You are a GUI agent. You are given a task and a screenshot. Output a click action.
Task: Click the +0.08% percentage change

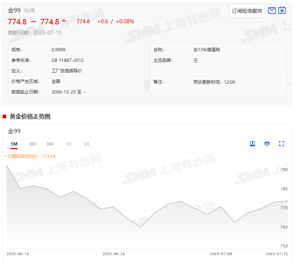pyautogui.click(x=125, y=21)
